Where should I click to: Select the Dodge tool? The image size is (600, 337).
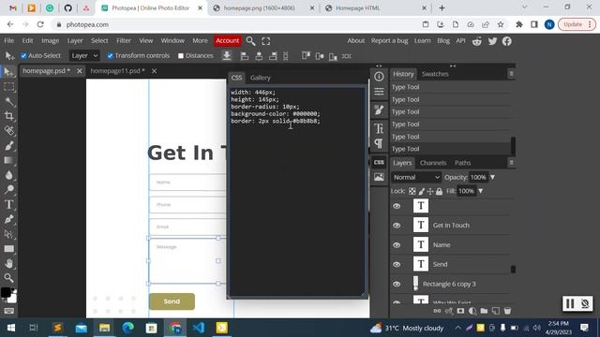click(x=8, y=189)
